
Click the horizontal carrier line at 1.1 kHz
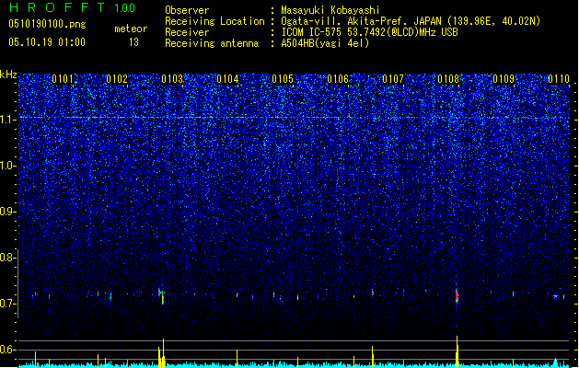294,118
